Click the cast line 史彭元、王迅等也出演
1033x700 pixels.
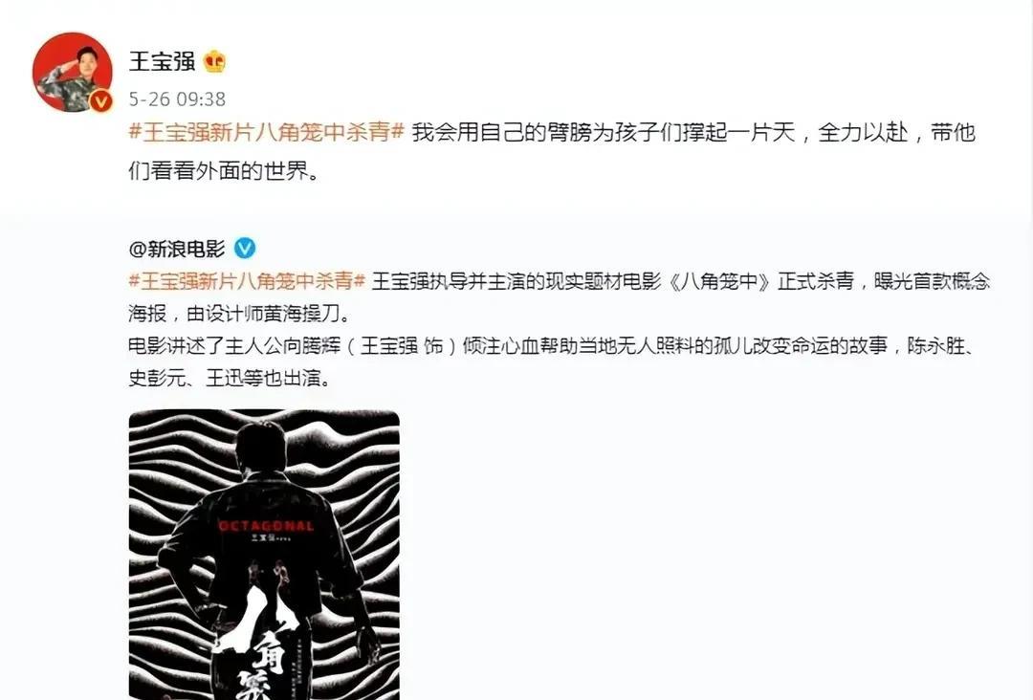pos(230,378)
